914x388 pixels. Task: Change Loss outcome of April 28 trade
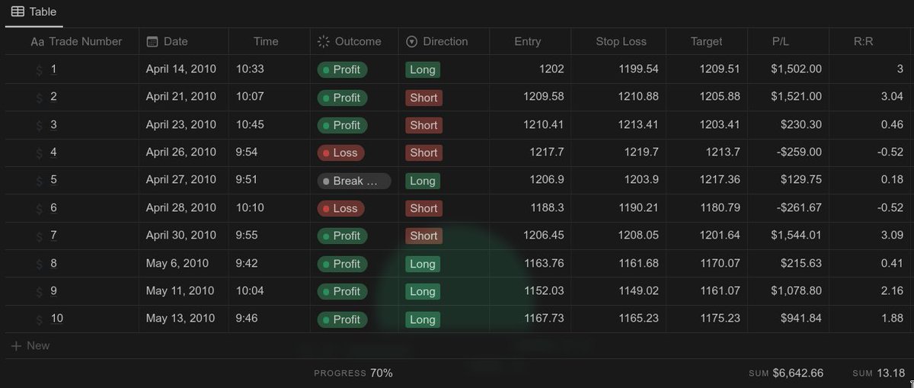[341, 208]
